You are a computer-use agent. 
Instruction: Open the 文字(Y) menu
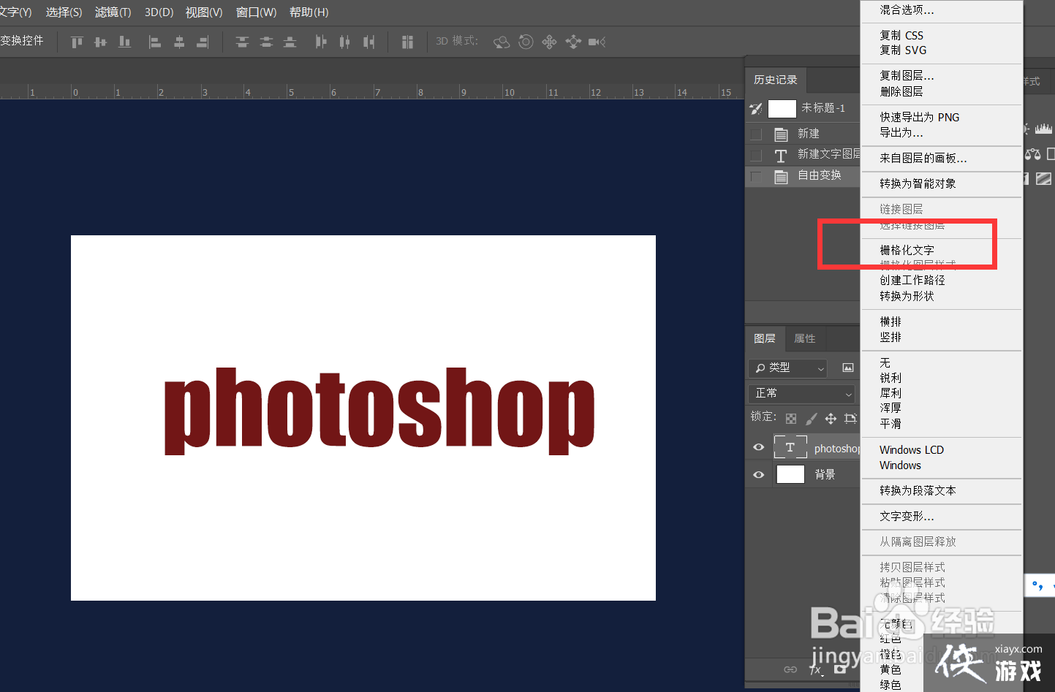pos(15,12)
